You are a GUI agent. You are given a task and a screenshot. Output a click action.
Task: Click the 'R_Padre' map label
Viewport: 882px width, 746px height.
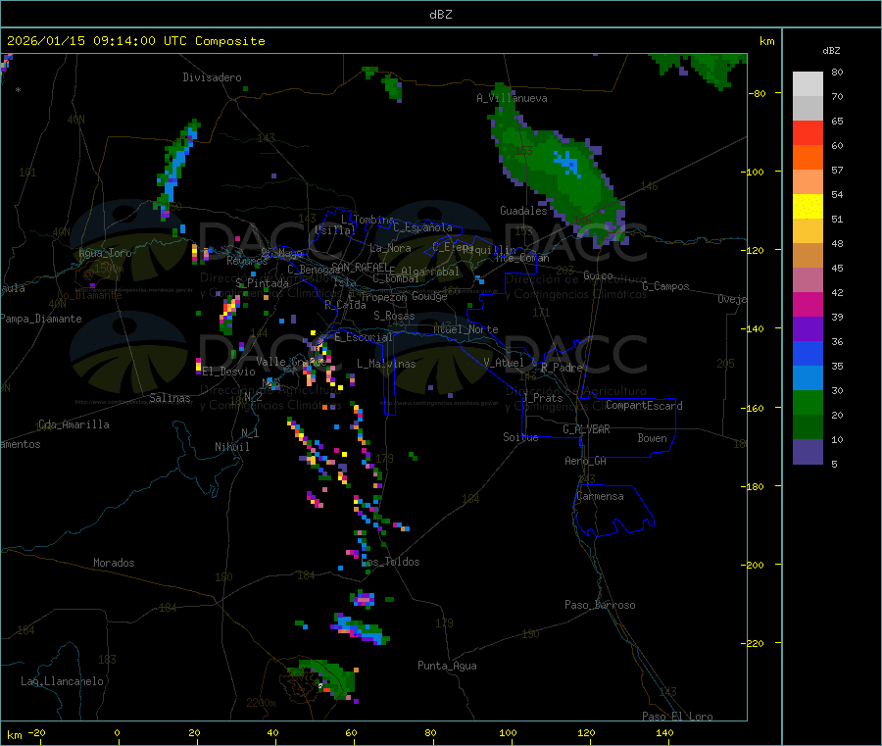coord(562,368)
